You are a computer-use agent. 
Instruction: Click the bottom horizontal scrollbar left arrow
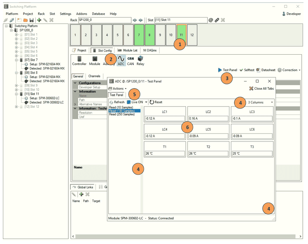73,237
